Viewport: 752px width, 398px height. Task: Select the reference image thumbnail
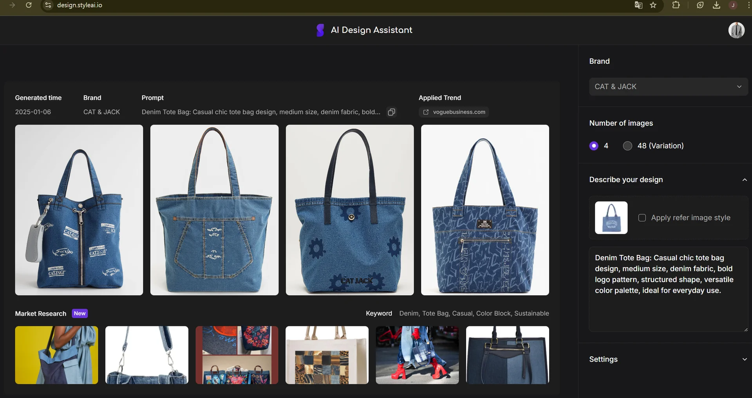tap(611, 218)
